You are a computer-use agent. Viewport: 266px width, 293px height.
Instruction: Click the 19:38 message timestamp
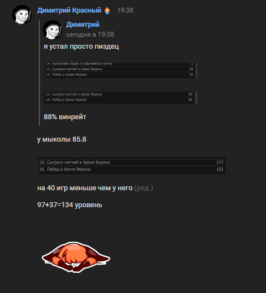pos(125,10)
